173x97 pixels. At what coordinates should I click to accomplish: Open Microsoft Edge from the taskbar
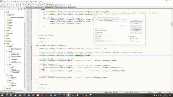[x=6, y=95]
